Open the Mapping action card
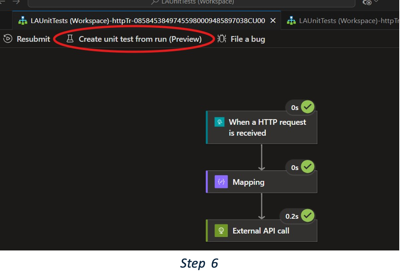 coord(262,182)
